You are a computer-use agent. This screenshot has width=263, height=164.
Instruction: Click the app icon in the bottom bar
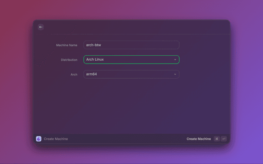pyautogui.click(x=39, y=139)
